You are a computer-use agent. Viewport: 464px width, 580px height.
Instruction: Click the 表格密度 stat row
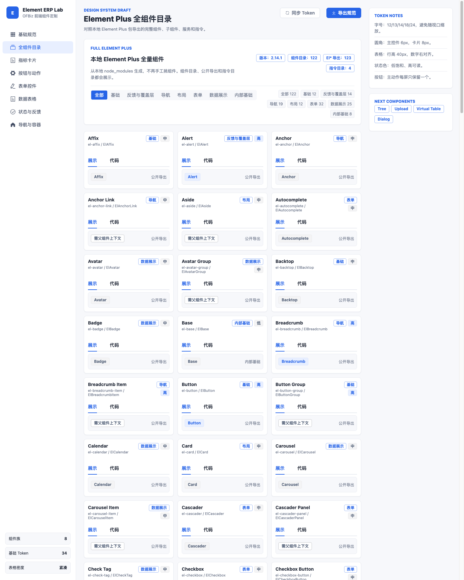coord(38,568)
